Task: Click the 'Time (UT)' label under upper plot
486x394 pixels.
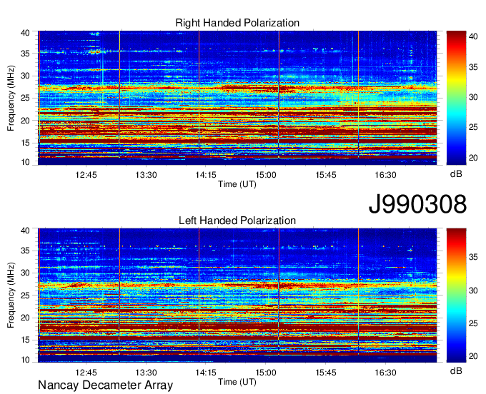Action: tap(237, 184)
